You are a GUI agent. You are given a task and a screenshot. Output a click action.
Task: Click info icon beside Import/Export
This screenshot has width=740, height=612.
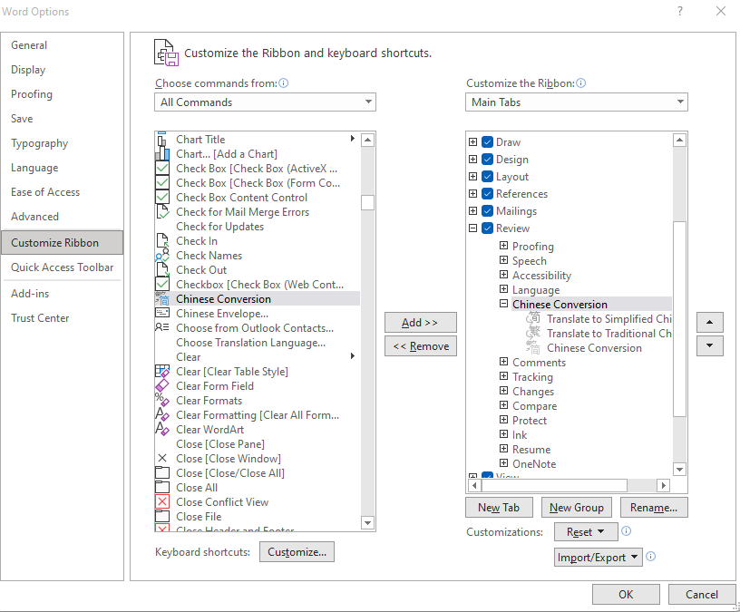pyautogui.click(x=650, y=557)
